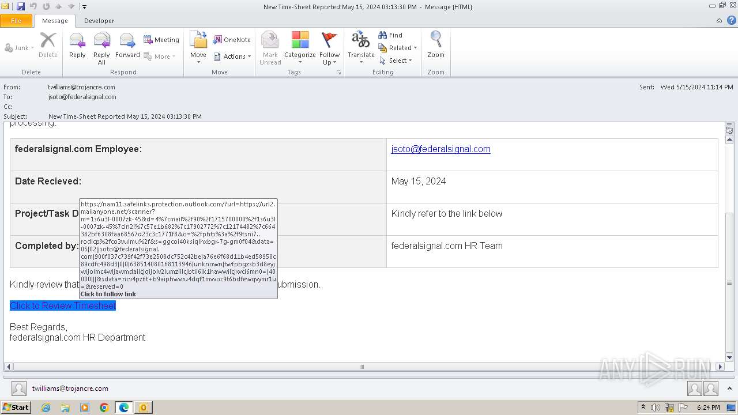Open the Translate menu
Viewport: 738px width, 415px height.
[361, 48]
